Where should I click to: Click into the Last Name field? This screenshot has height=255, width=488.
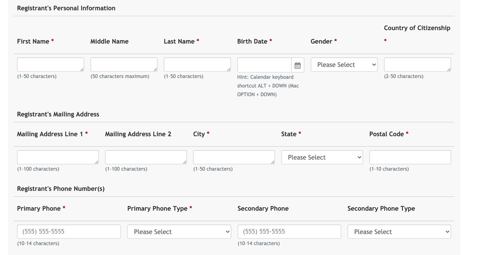coord(197,65)
